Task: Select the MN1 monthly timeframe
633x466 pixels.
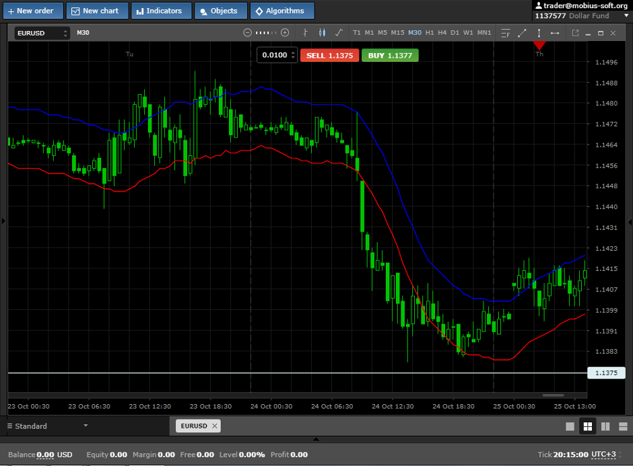Action: pos(484,33)
